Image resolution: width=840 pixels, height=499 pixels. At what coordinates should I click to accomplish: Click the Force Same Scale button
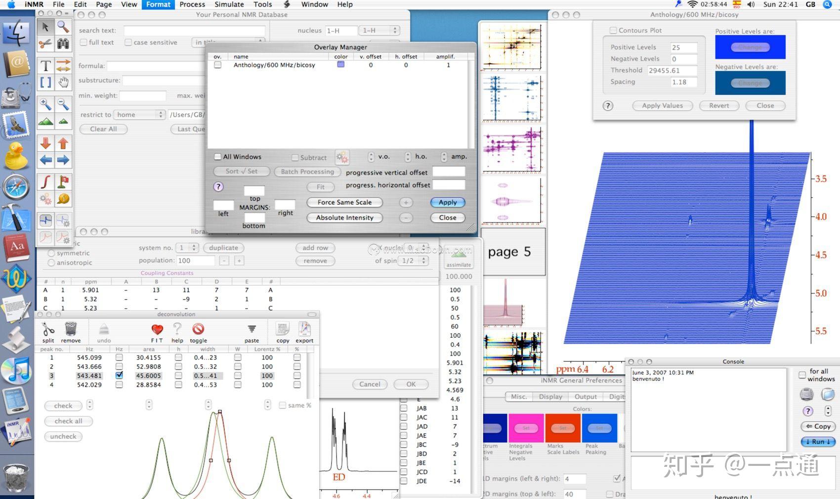344,202
